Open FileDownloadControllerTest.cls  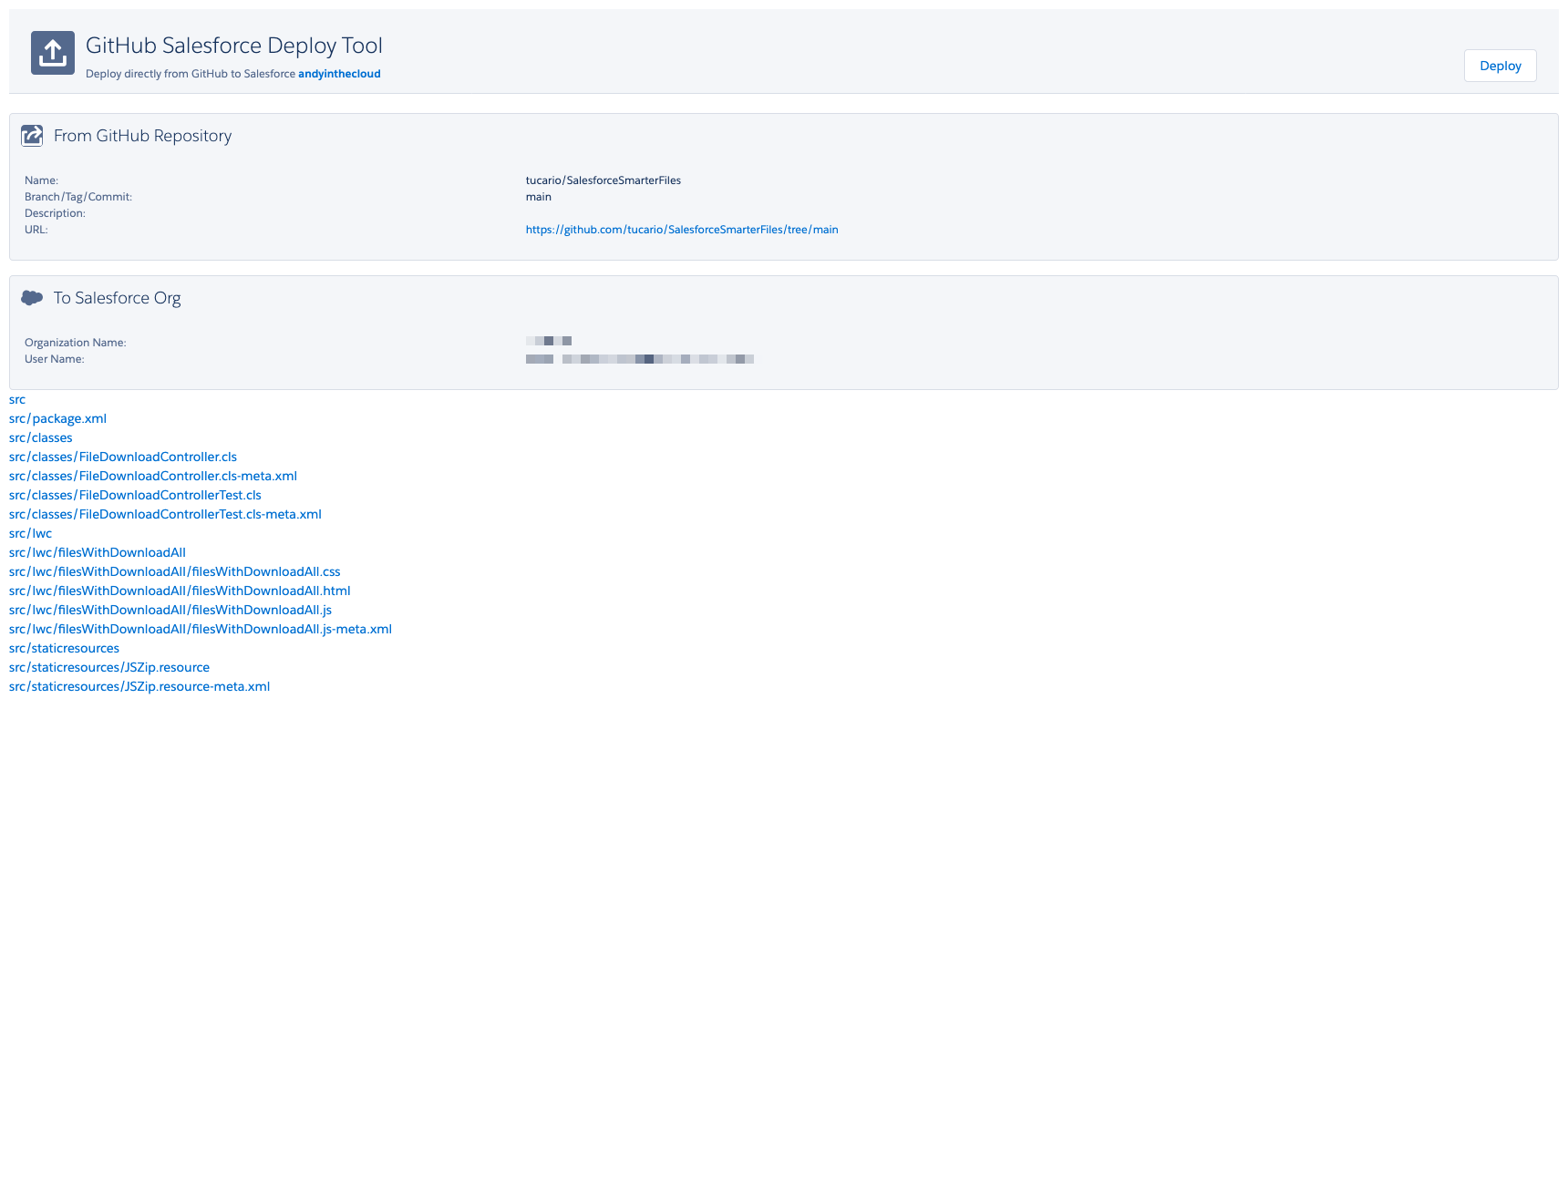[134, 495]
